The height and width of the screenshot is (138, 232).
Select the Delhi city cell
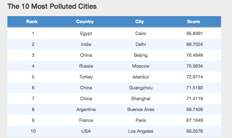141,44
